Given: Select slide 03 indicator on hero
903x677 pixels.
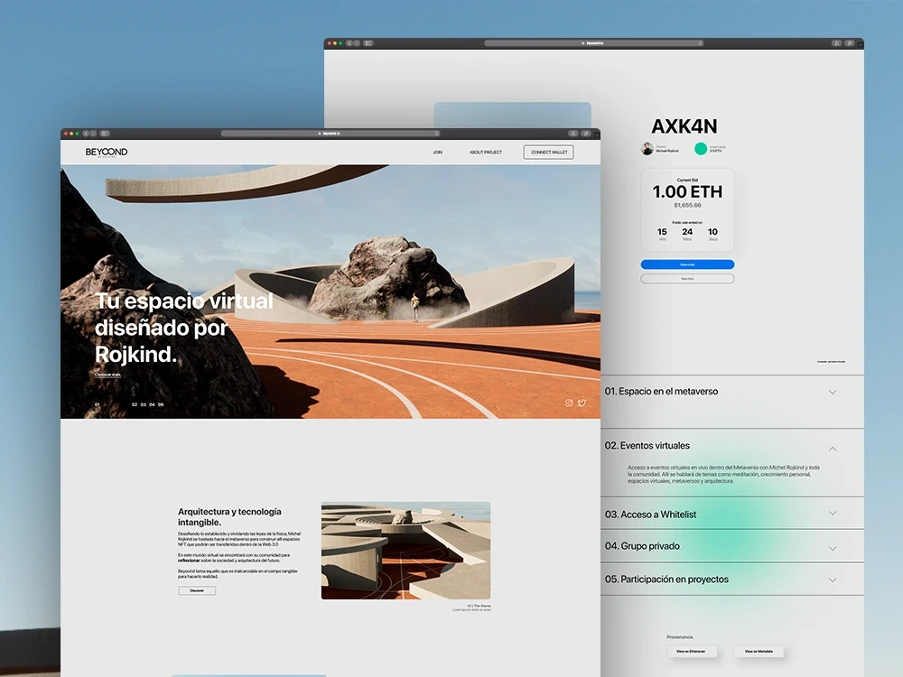Looking at the screenshot, I should tap(144, 404).
